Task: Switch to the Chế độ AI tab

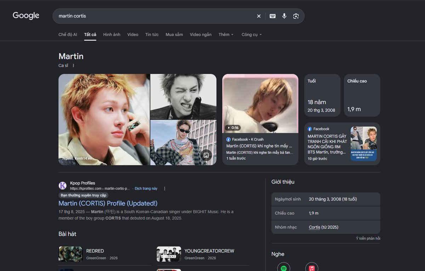Action: 68,34
